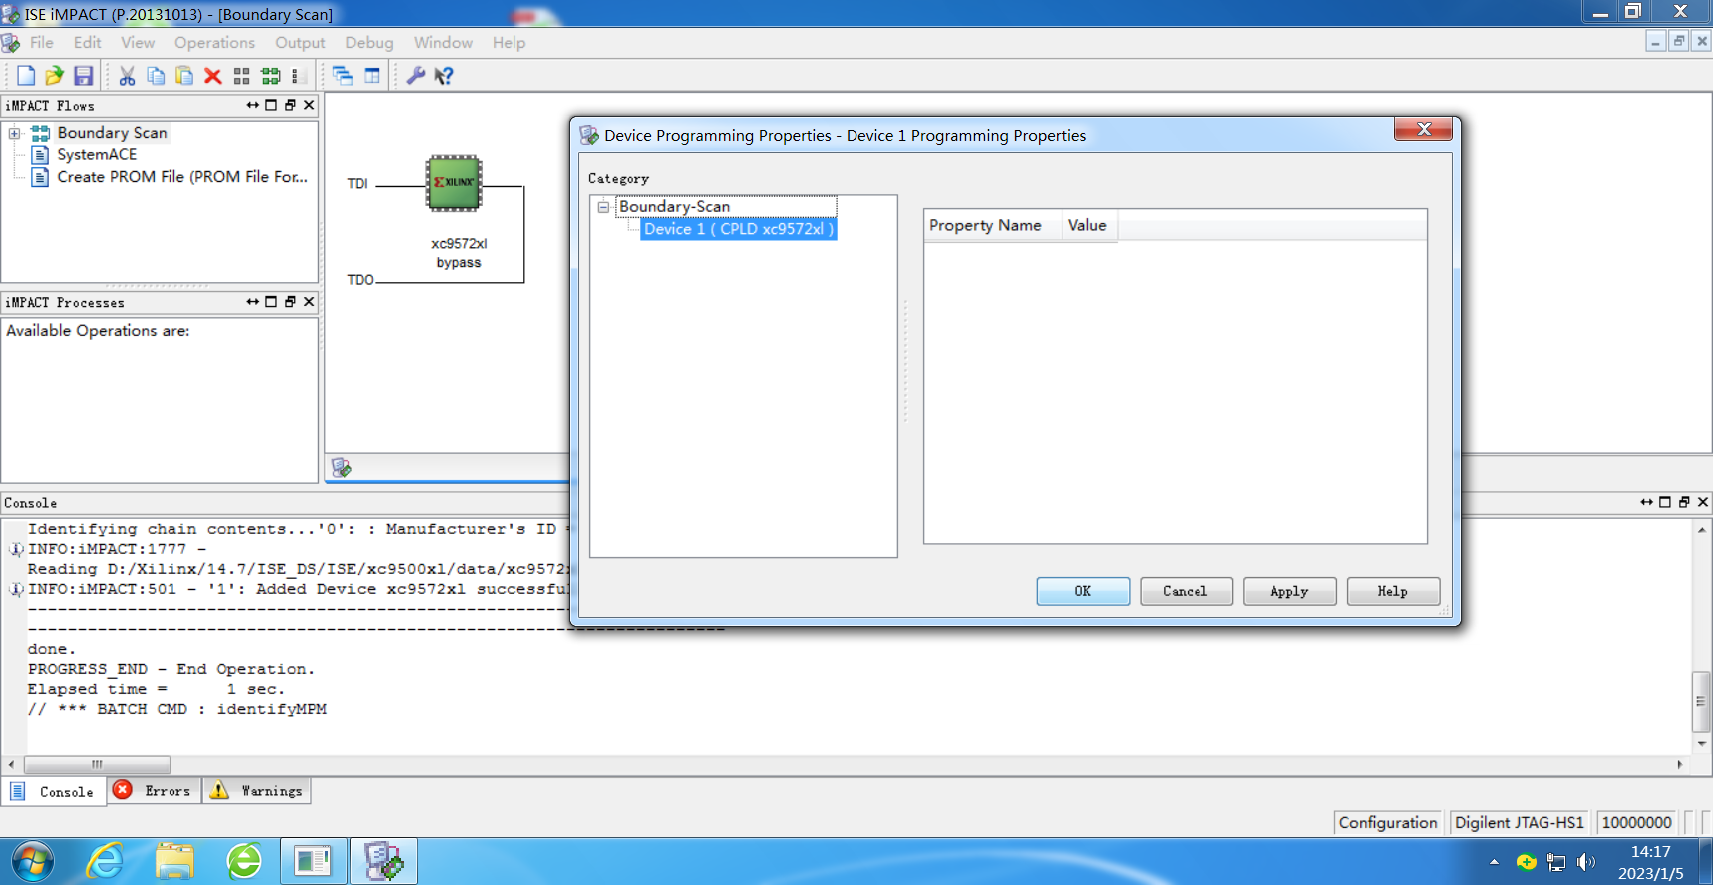Select the xc9572xl Xilinx chip in canvas
Image resolution: width=1713 pixels, height=885 pixels.
click(454, 183)
